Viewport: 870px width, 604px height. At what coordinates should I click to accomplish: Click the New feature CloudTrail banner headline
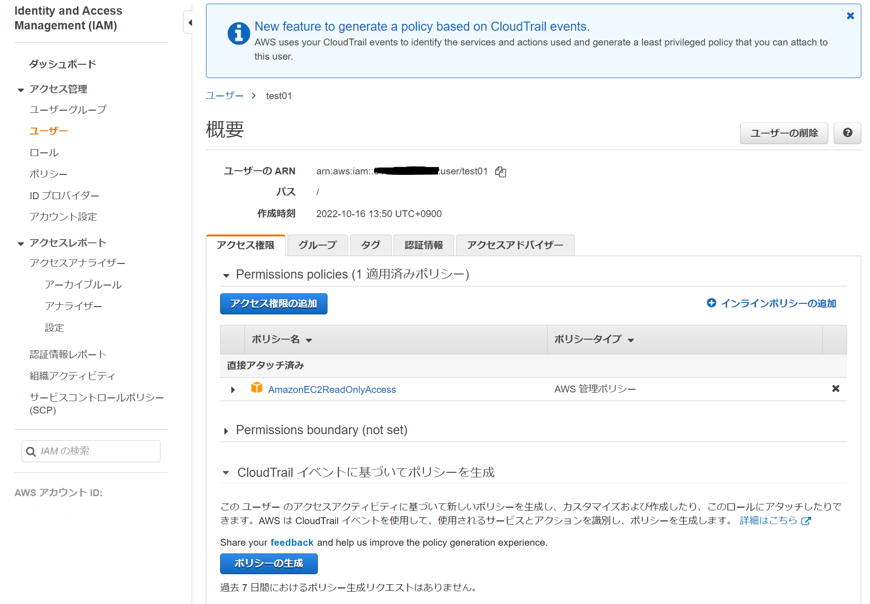[422, 27]
